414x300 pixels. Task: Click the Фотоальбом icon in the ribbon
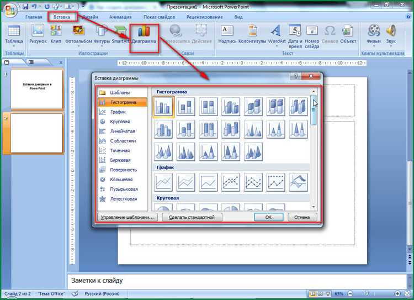tap(78, 31)
